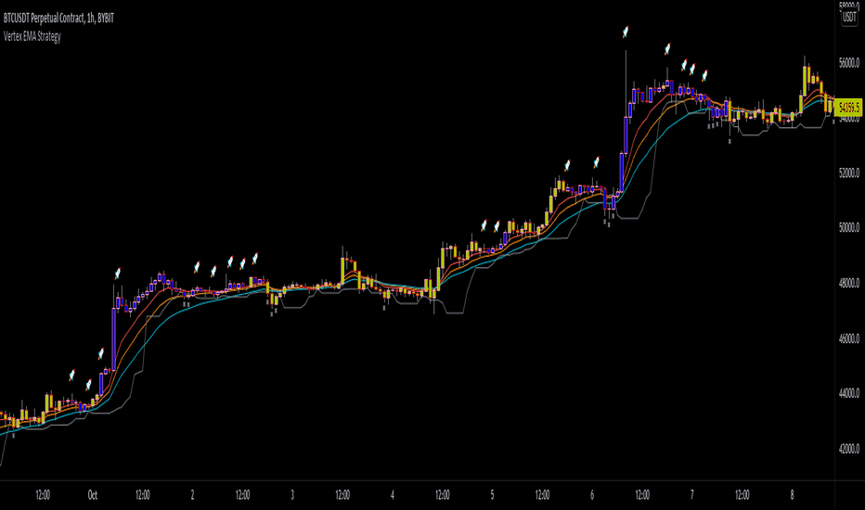Click the 48000.0 price axis label
The width and height of the screenshot is (865, 510).
click(849, 284)
